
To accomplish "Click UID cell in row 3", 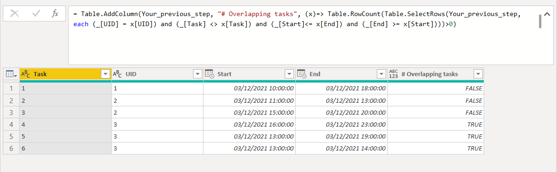I will pyautogui.click(x=157, y=112).
